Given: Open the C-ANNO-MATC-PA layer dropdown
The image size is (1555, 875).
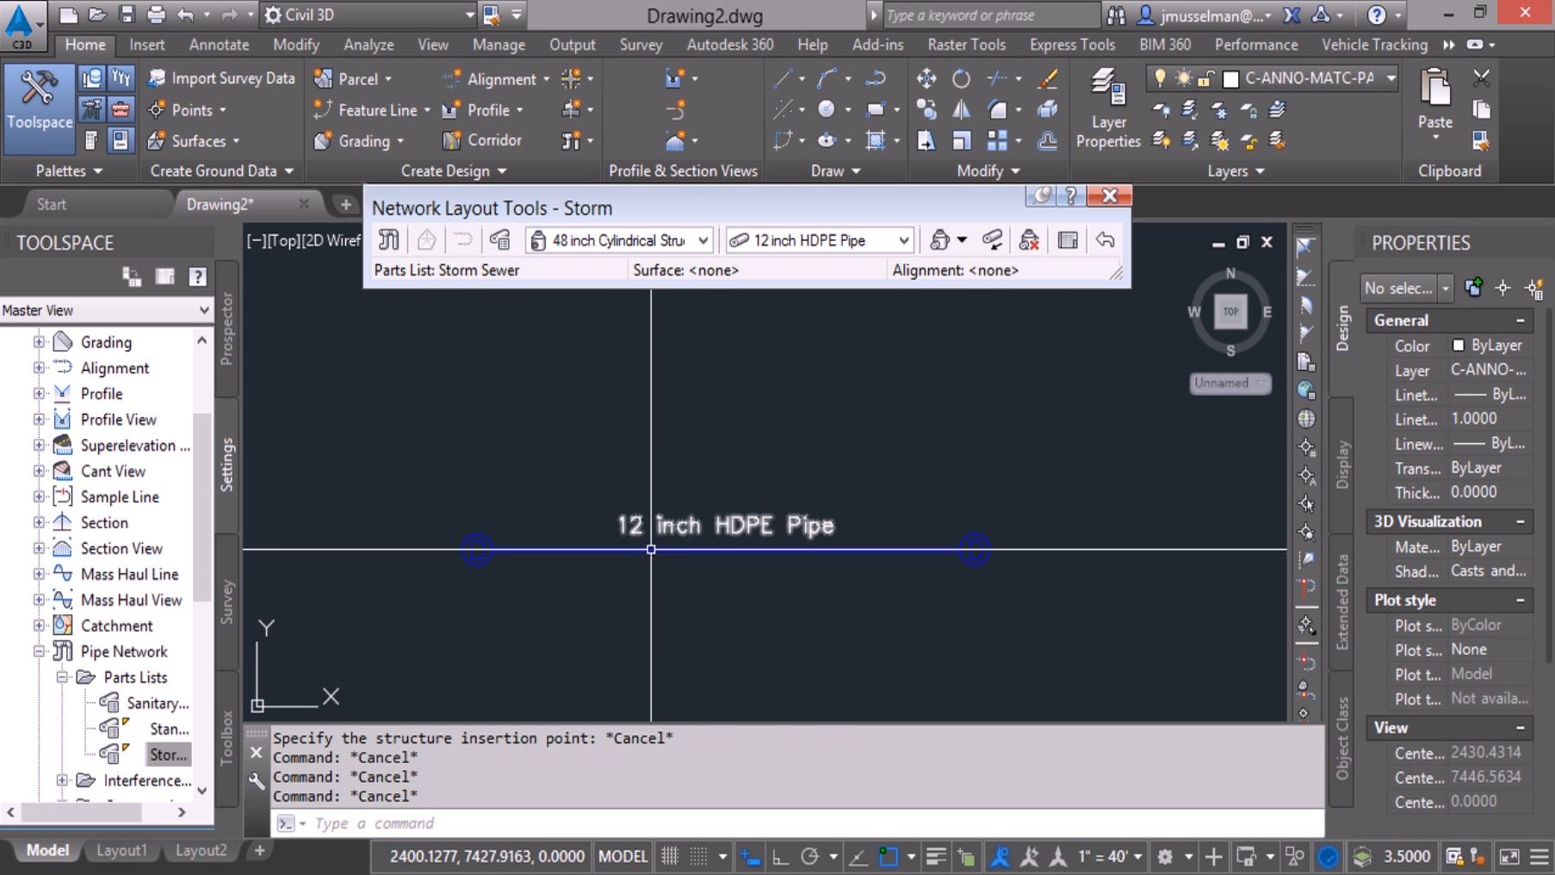Looking at the screenshot, I should pos(1391,78).
